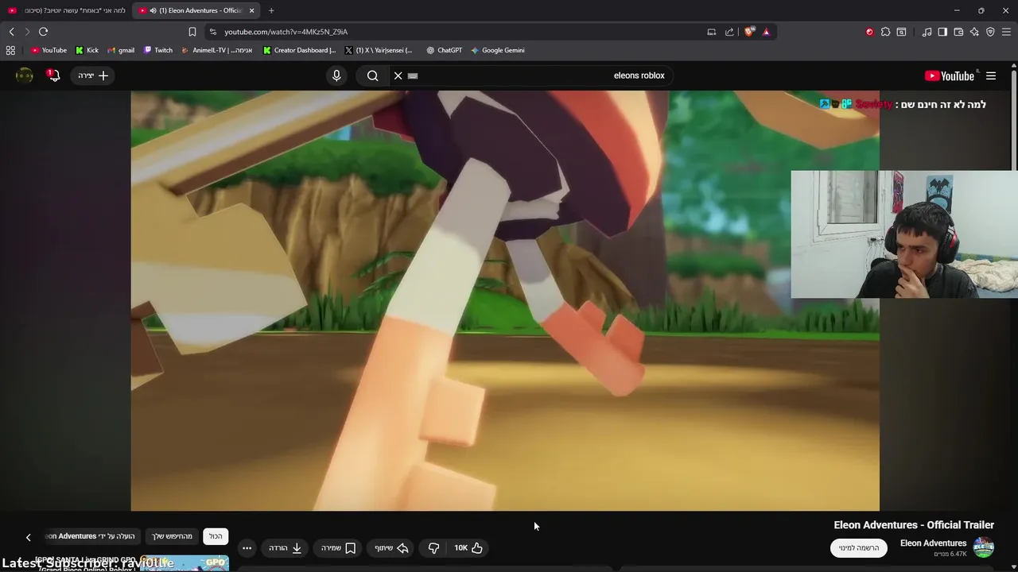Open the AnimeIL-TV bookmark
This screenshot has width=1018, height=572.
coord(217,50)
